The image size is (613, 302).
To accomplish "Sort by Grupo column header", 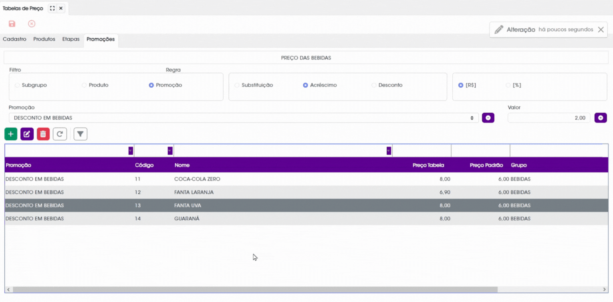I will [519, 165].
